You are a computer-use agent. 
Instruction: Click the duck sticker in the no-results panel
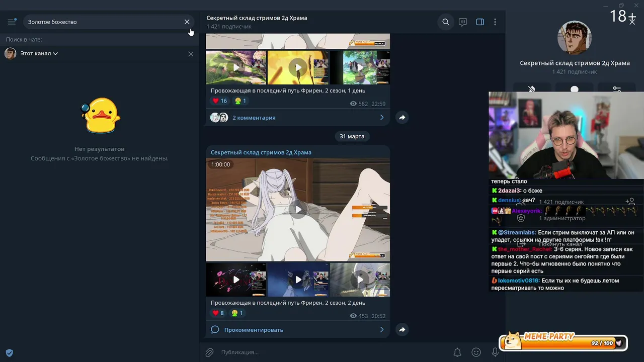pos(101,116)
